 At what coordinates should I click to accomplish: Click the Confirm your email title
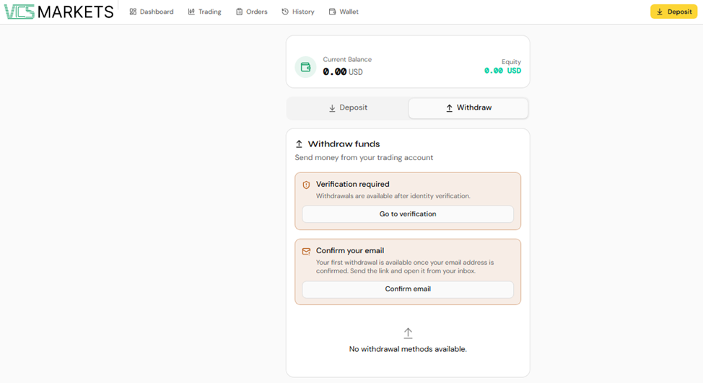click(350, 251)
